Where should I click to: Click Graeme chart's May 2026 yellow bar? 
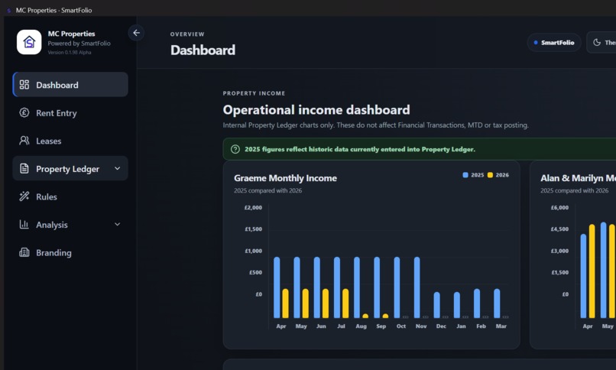[305, 303]
